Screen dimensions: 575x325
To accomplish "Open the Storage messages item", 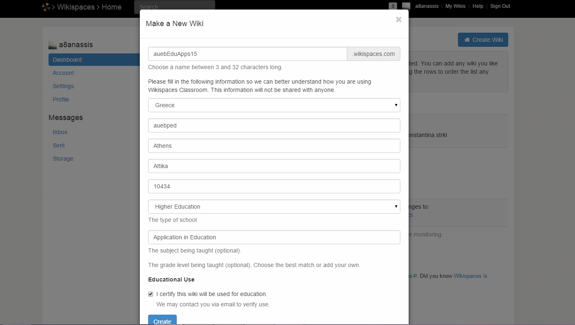I will 63,159.
